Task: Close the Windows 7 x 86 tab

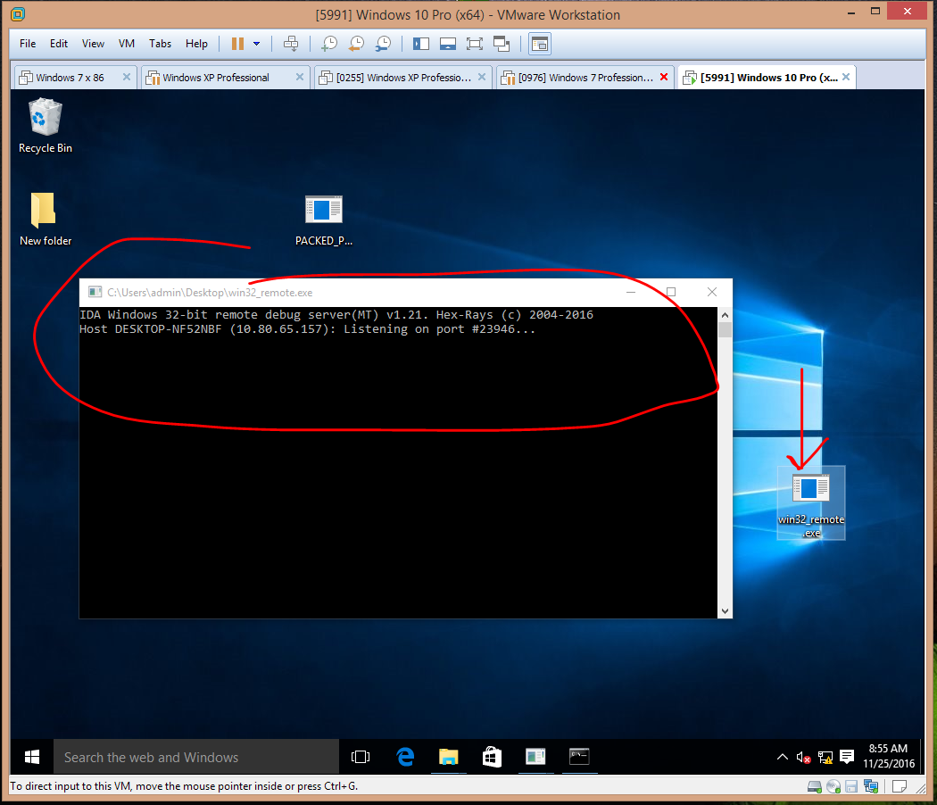Action: click(127, 78)
